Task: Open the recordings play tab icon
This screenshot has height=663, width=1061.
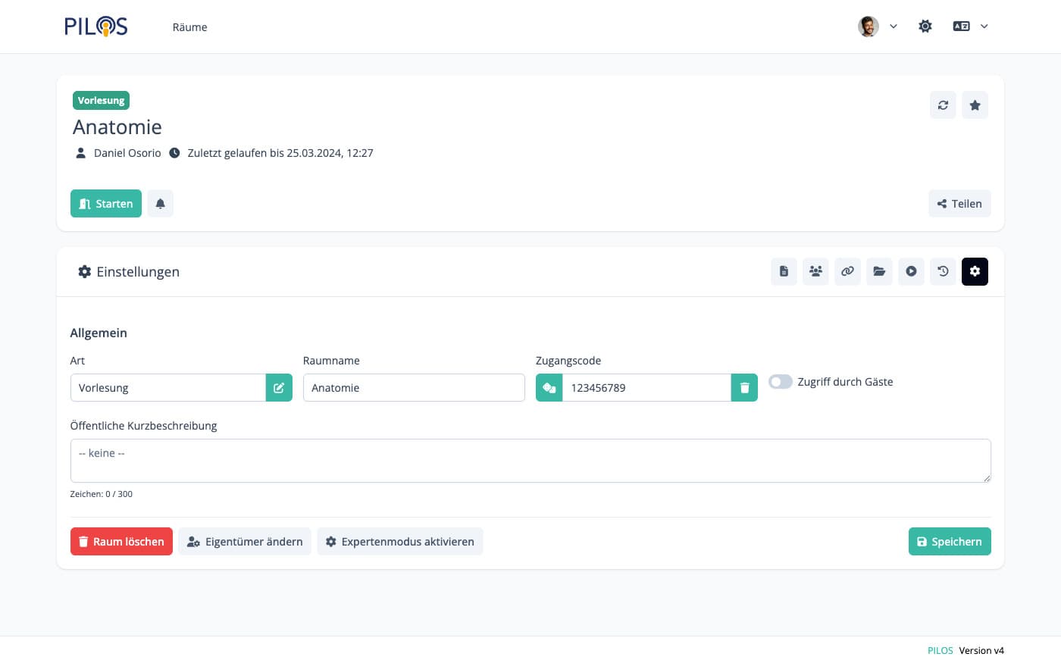Action: [911, 271]
